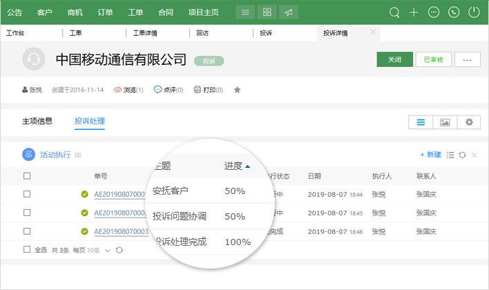Viewport: 489px width, 290px height.
Task: Click the plus add icon in top bar
Action: coord(414,12)
